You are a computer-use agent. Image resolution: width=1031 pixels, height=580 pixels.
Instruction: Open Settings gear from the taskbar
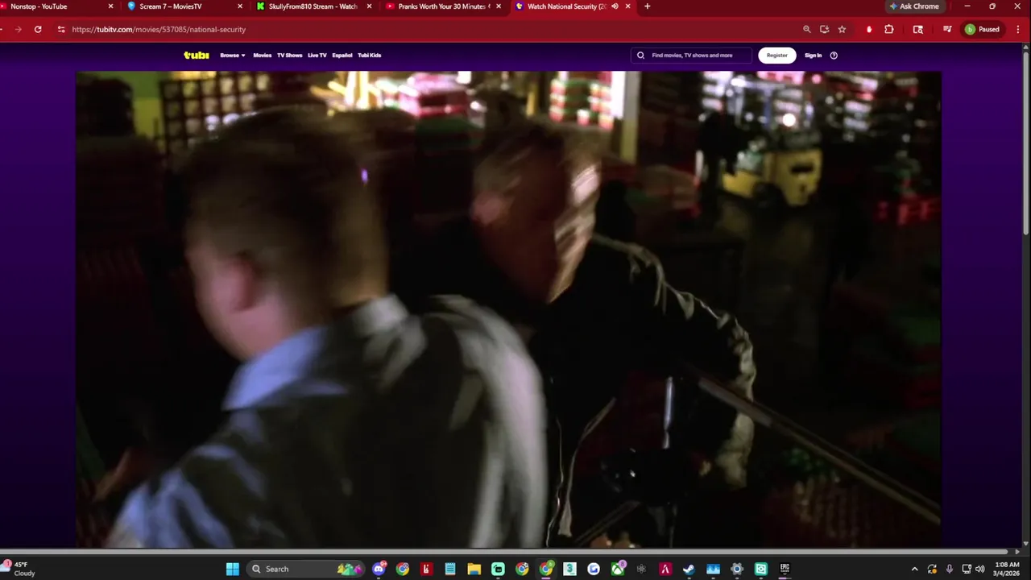[x=737, y=569]
